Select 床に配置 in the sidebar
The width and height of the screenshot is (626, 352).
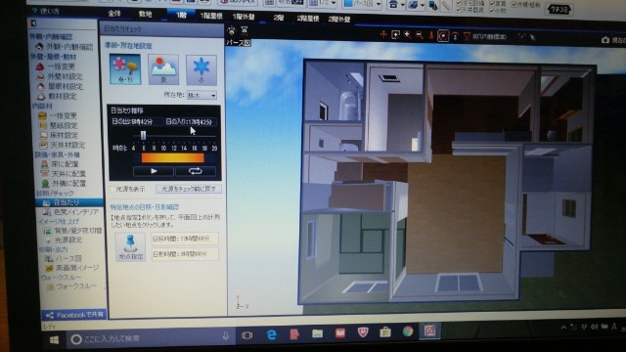60,164
